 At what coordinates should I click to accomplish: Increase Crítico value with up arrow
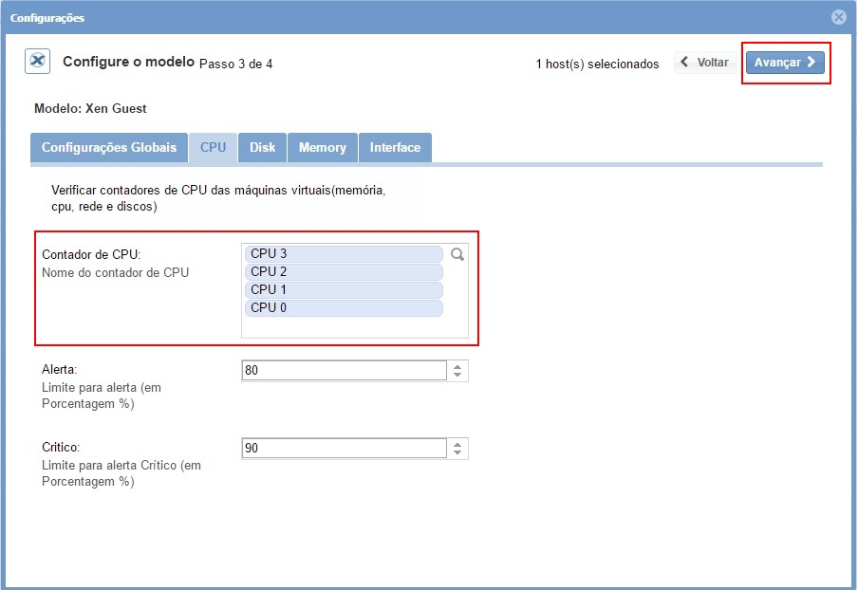click(x=457, y=444)
